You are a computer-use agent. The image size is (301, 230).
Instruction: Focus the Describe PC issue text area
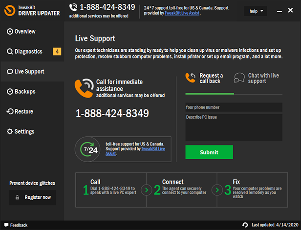coord(234,128)
